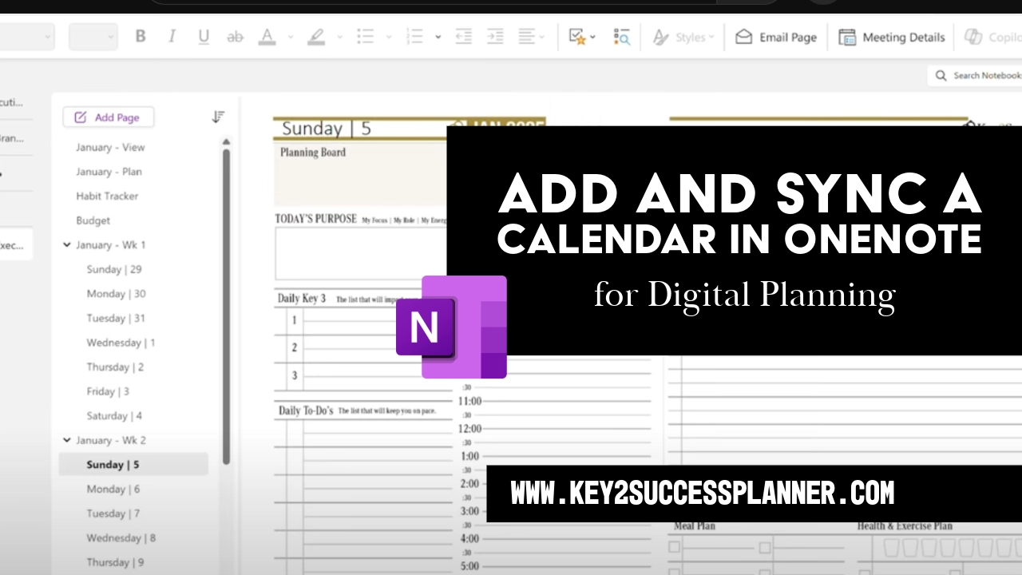Open the Saturday | 4 page
Screen dimensions: 1022x575
click(114, 415)
